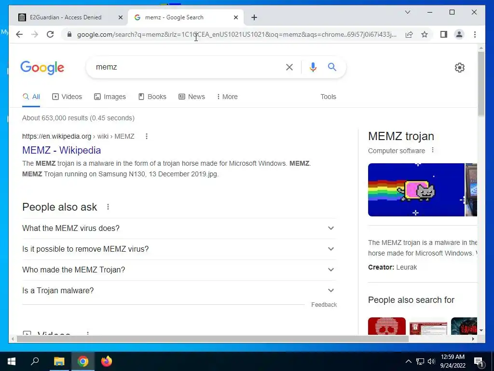Viewport: 494px width, 371px height.
Task: Open the Windows Start menu
Action: click(12, 361)
